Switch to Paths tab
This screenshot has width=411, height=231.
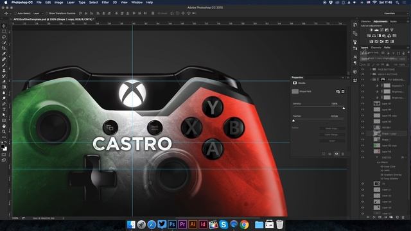pyautogui.click(x=387, y=47)
